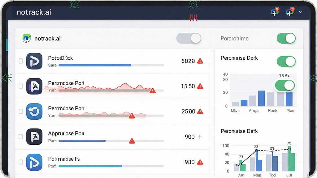Click the "6028" value

coord(188,61)
